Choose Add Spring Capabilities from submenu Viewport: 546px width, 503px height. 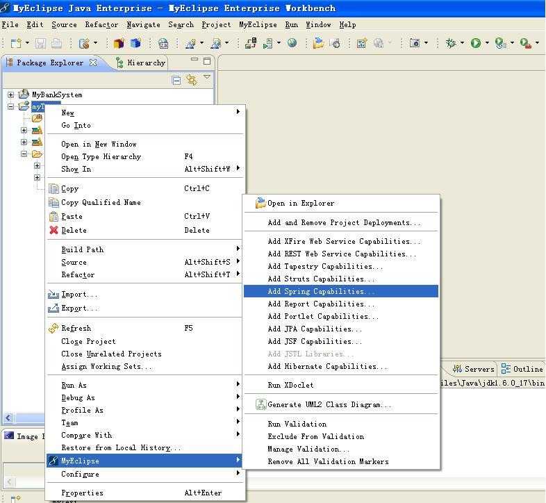click(x=341, y=291)
